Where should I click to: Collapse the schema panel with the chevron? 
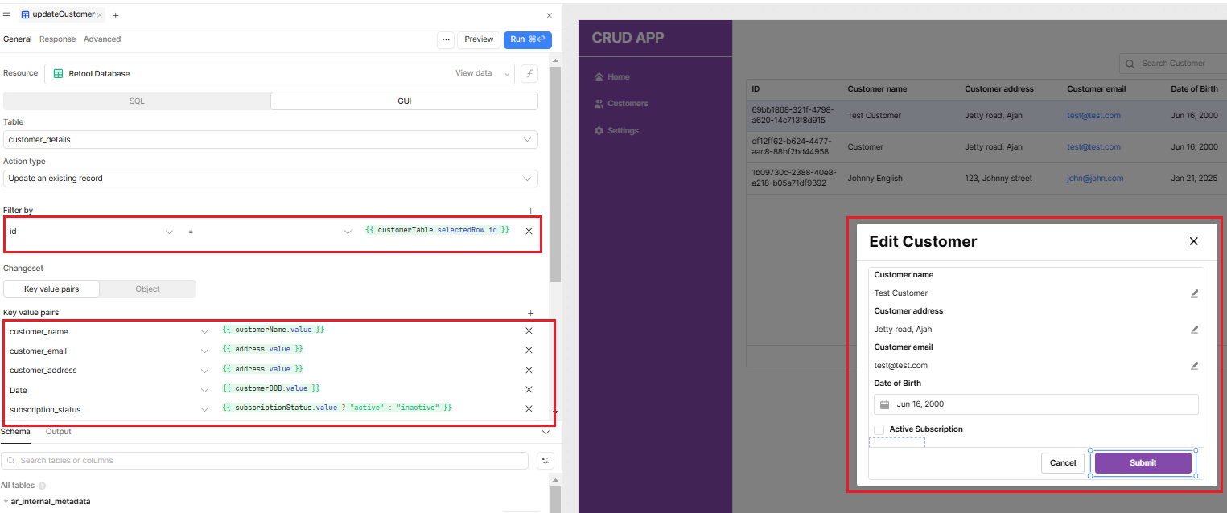point(546,433)
